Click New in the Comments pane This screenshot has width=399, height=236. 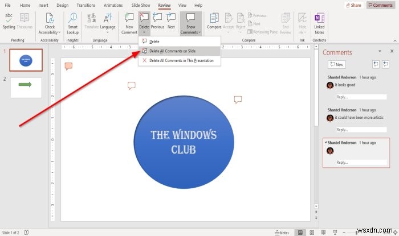337,64
